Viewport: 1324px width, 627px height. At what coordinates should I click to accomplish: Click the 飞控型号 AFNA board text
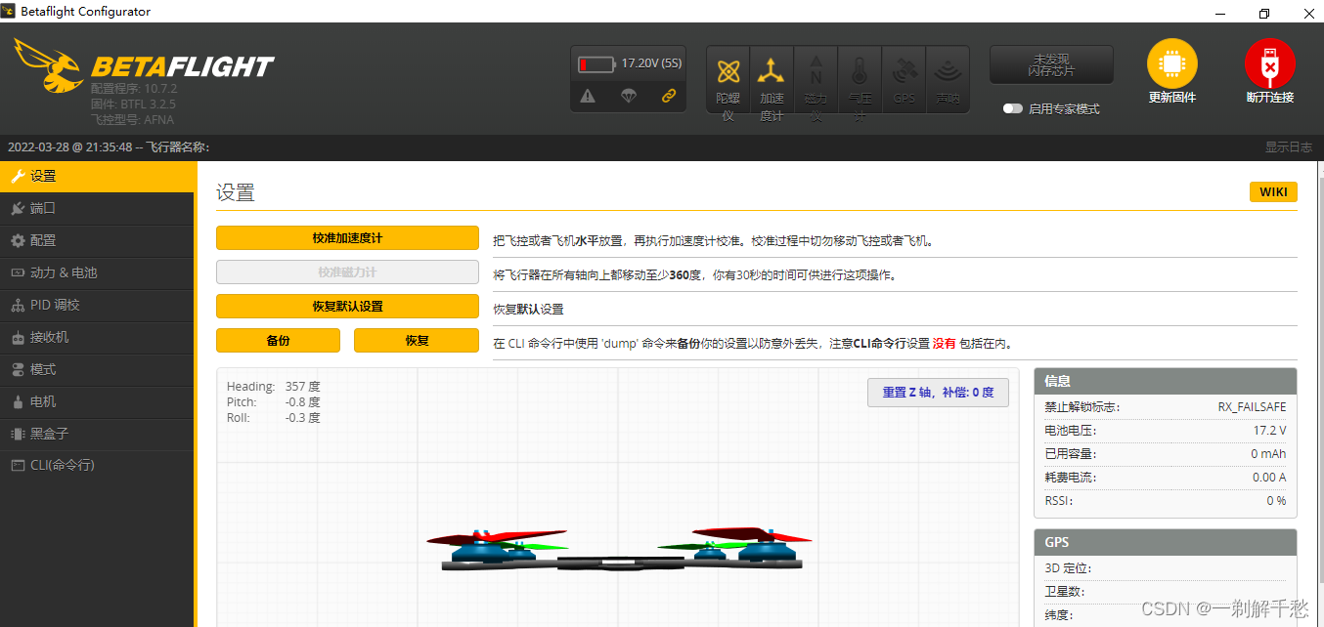coord(132,119)
